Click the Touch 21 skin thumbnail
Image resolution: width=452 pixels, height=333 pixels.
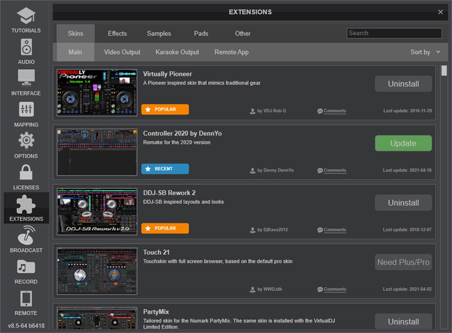[97, 271]
